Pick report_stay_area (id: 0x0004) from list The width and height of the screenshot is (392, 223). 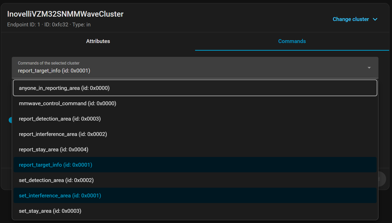195,150
